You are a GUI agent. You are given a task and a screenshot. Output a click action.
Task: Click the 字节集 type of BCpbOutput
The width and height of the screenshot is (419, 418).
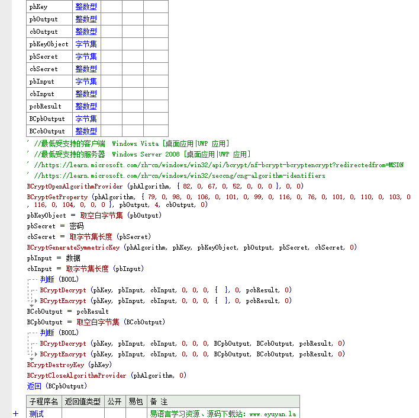point(86,119)
